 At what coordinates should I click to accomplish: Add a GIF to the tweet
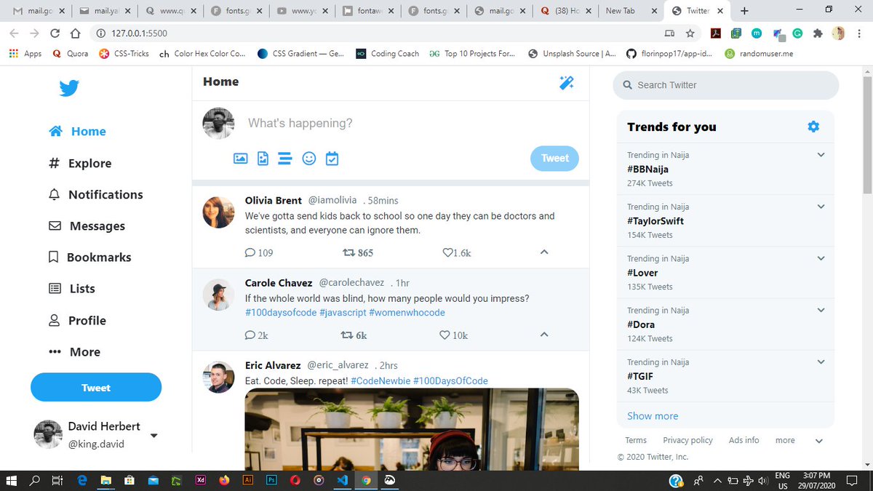(263, 158)
